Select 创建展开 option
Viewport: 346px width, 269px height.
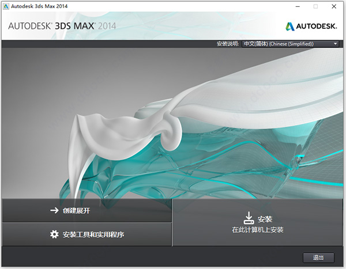point(87,211)
